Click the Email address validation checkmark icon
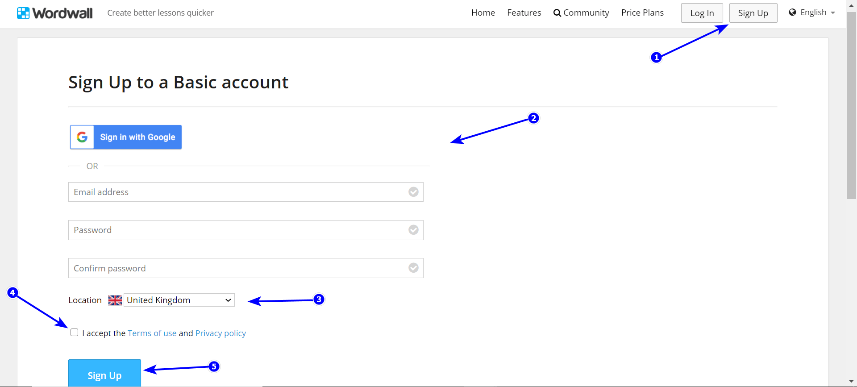This screenshot has width=857, height=387. click(414, 192)
